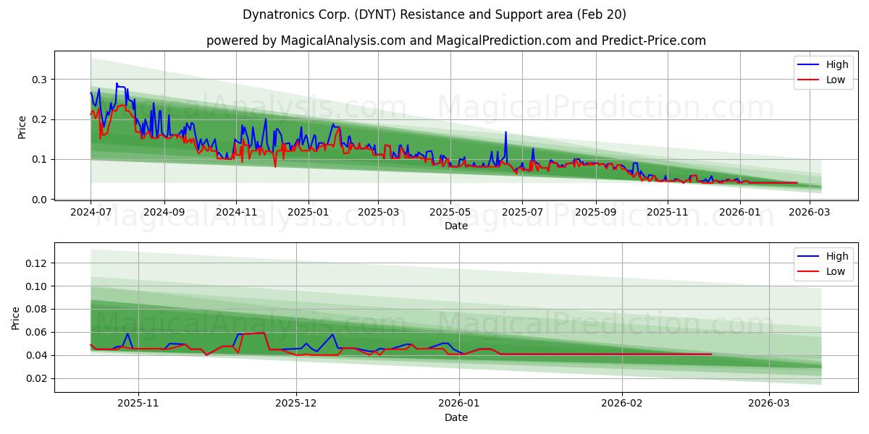Click the 'Price' y-axis title of the bottom chart

[x=16, y=318]
